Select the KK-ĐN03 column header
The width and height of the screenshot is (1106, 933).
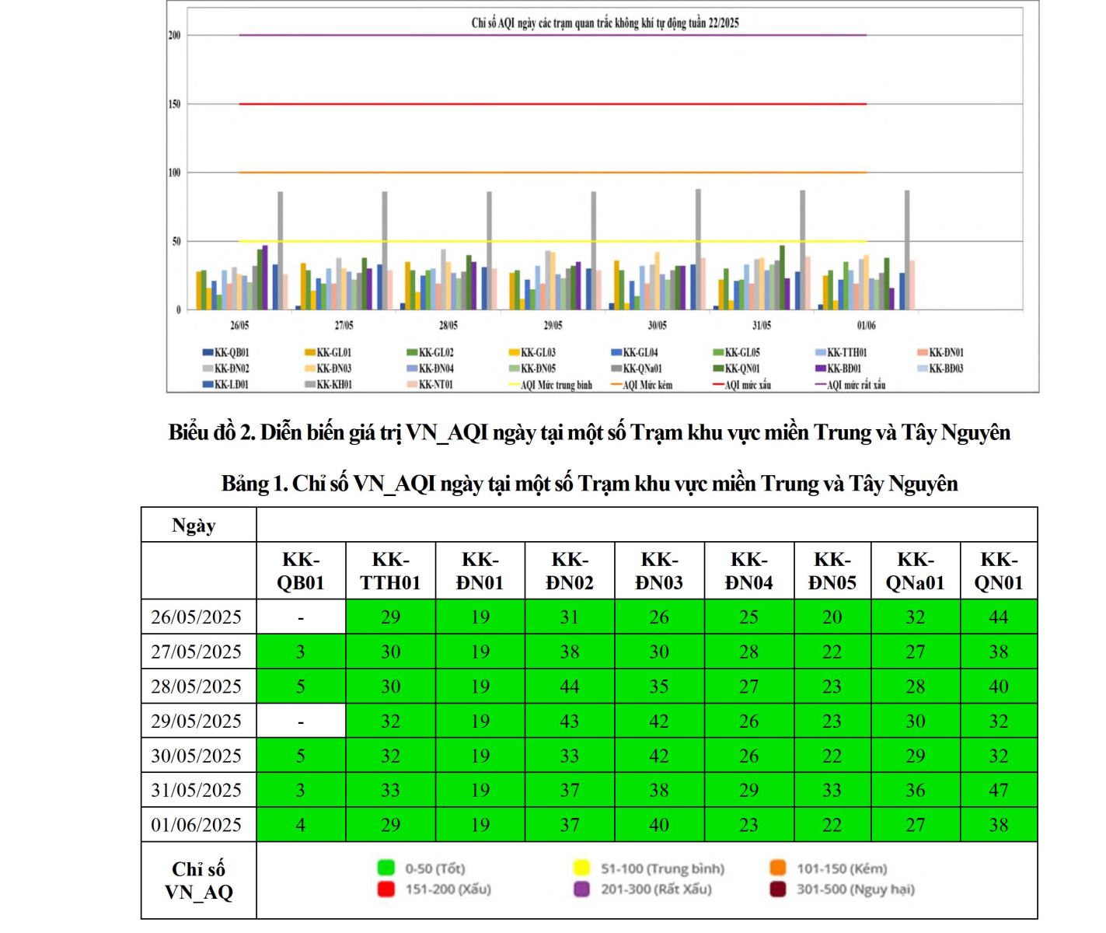point(659,571)
